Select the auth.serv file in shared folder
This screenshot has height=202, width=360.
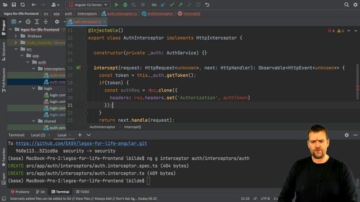(x=55, y=127)
